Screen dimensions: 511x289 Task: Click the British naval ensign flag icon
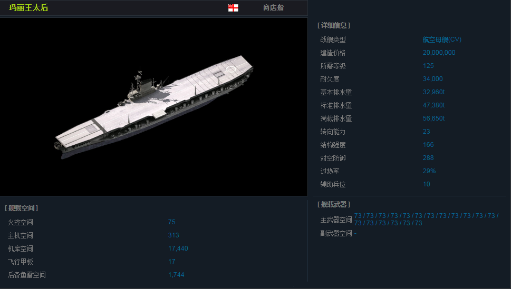(233, 8)
